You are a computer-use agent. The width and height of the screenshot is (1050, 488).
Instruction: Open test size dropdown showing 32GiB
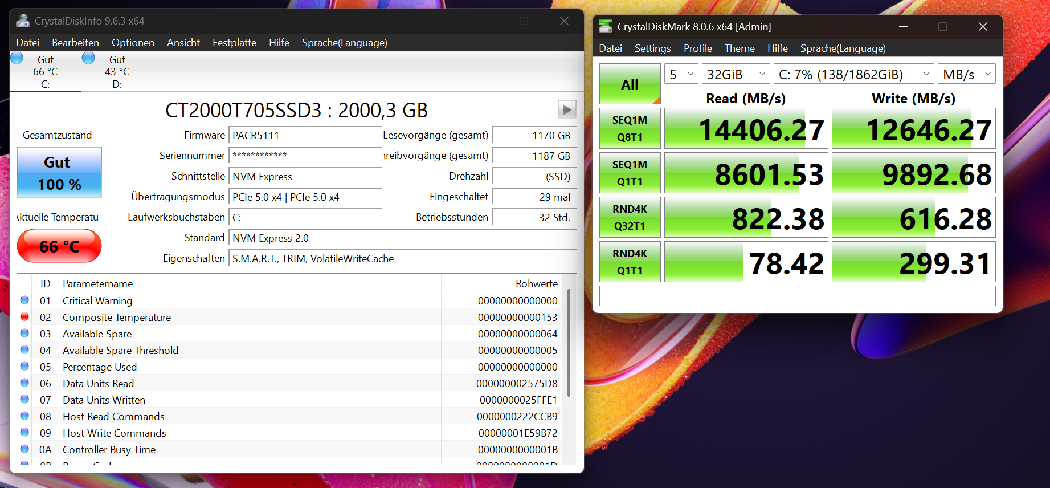736,74
